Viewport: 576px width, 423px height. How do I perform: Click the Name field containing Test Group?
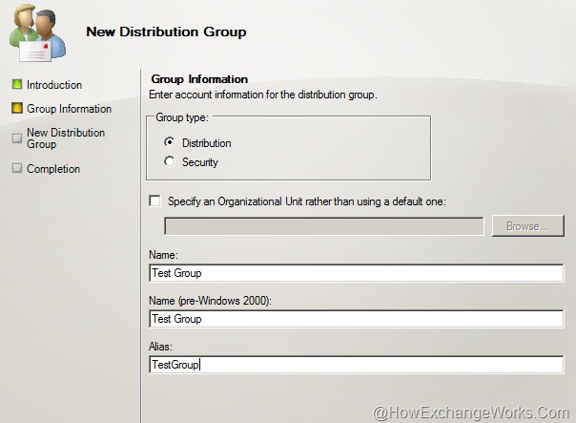(x=356, y=273)
